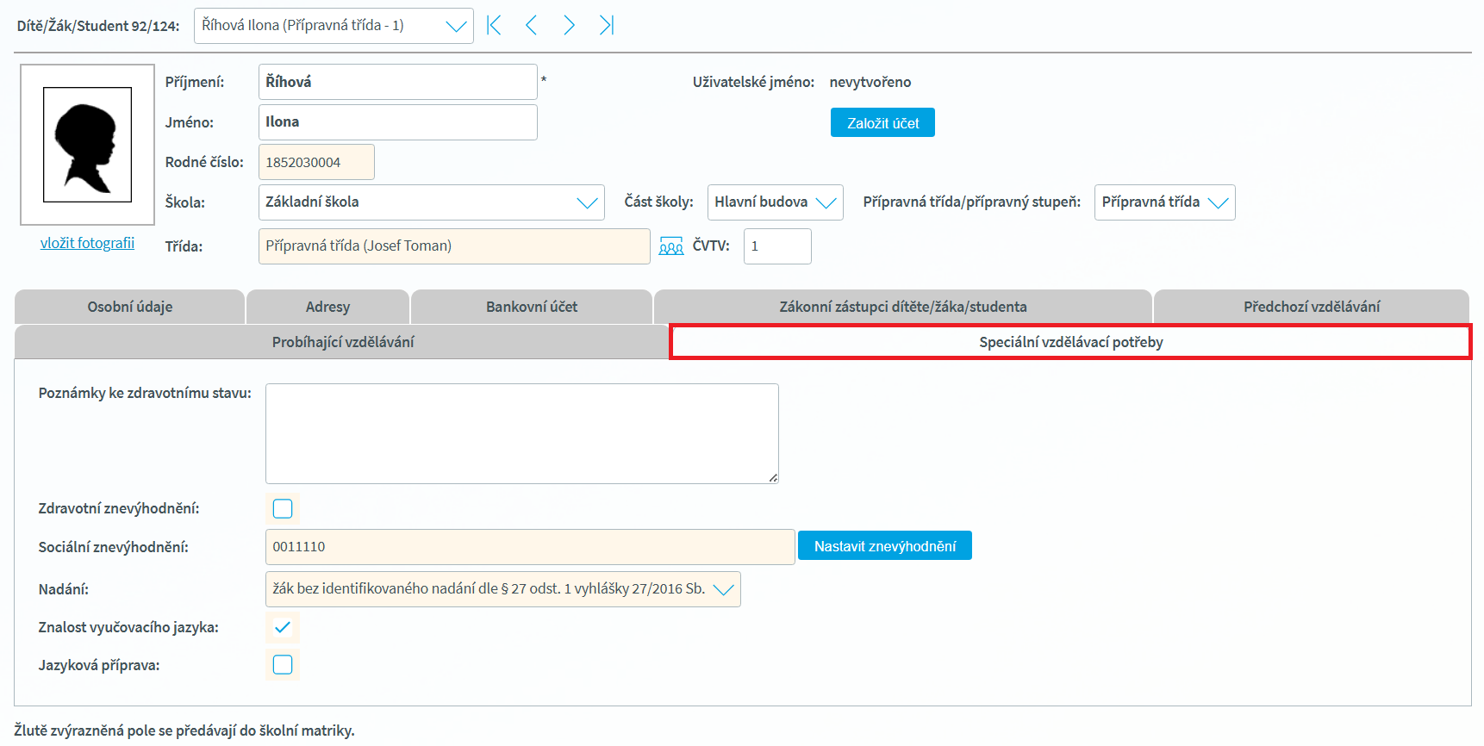
Task: Expand the Nadání dropdown list
Action: pyautogui.click(x=502, y=589)
